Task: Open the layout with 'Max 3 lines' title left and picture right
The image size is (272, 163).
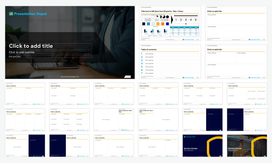Action: (158, 120)
